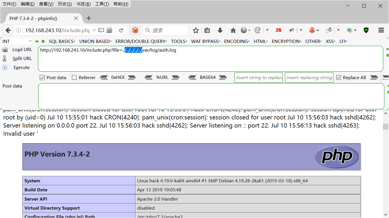Viewport: 389px width, 218px height.
Task: Click HackBar green plus icon beside INT
Action: 43,41
